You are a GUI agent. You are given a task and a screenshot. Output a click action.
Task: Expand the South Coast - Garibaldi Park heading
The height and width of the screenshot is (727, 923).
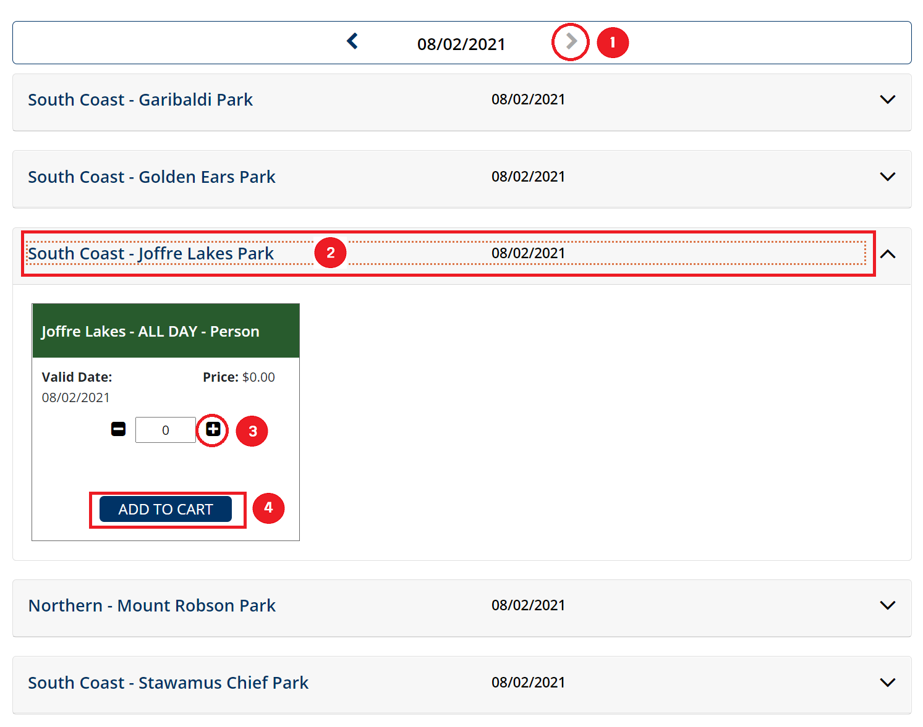[140, 100]
